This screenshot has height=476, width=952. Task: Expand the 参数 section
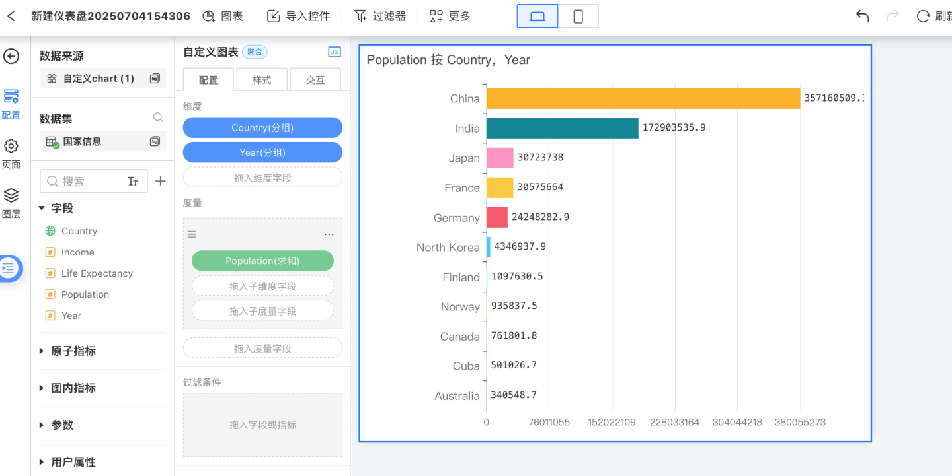(x=42, y=425)
